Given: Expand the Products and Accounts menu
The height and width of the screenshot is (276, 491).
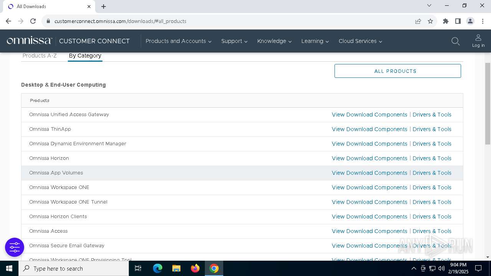Looking at the screenshot, I should point(178,41).
